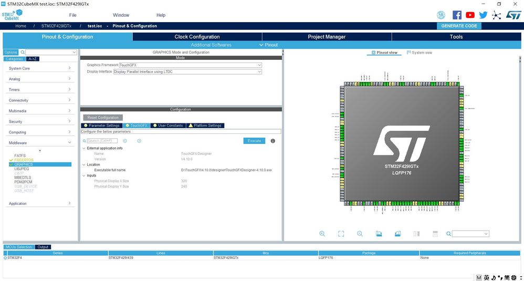Open the pin search combo box
524x281 pixels.
[x=470, y=234]
